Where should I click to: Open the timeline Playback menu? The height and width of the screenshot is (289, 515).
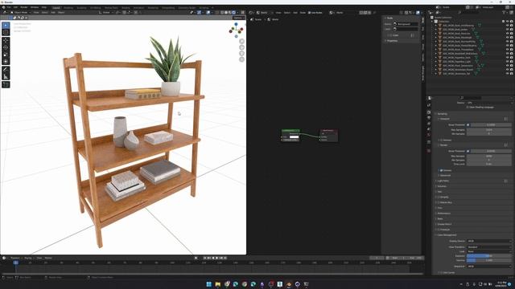15,258
